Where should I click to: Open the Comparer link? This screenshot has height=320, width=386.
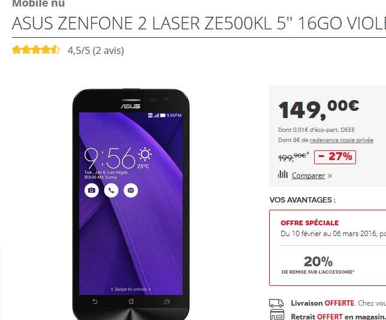[308, 175]
